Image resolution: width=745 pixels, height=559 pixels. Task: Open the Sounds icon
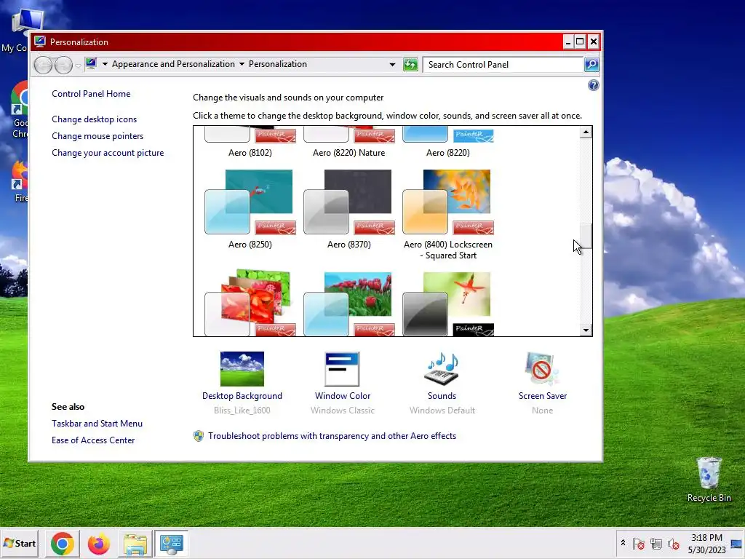442,369
